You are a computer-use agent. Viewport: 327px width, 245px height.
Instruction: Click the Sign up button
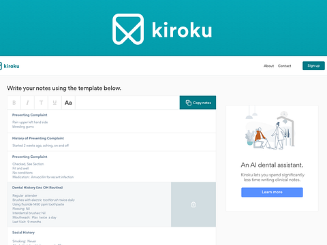coord(313,66)
